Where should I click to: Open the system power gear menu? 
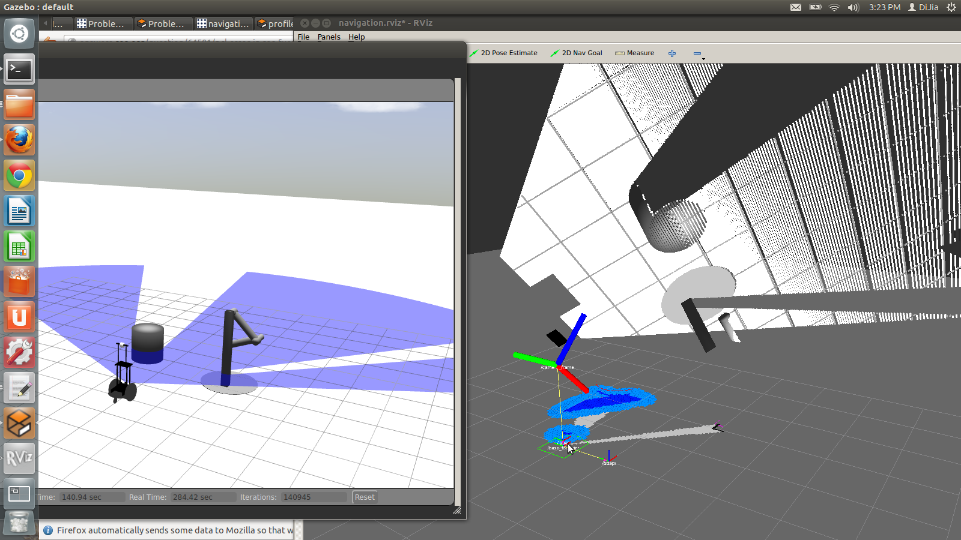click(x=951, y=7)
